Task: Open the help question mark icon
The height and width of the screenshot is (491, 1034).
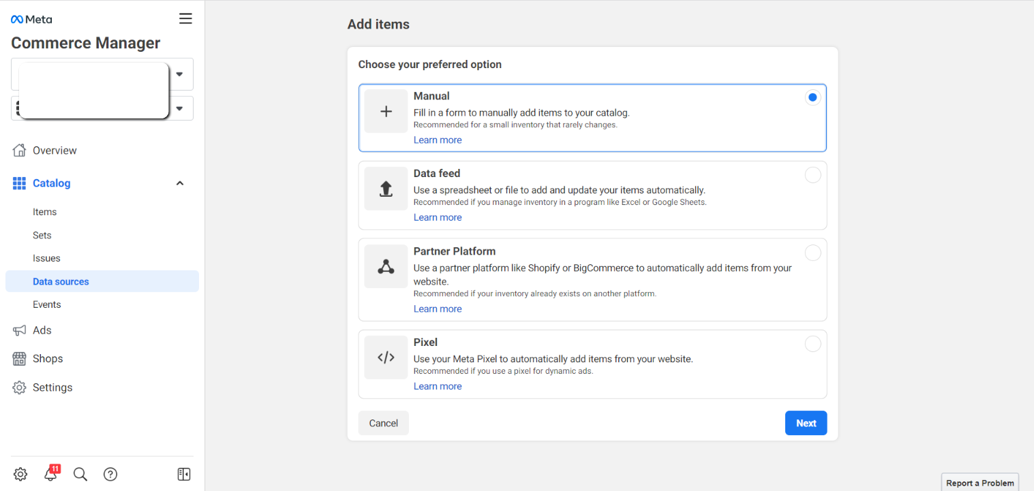Action: click(110, 474)
